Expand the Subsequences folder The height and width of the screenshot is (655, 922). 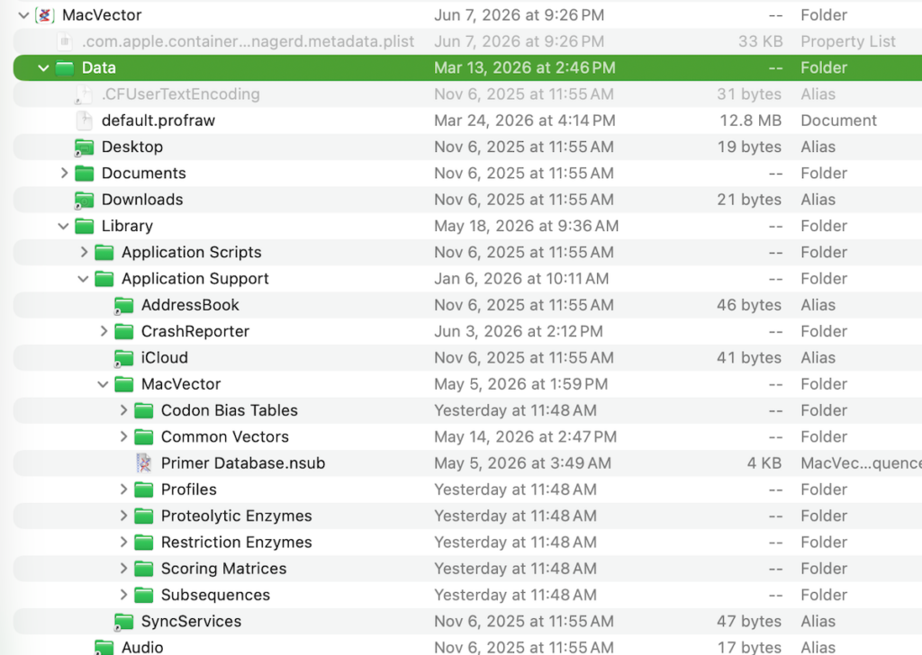pos(123,596)
